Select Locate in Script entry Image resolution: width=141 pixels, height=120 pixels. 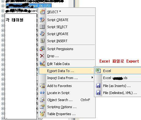pyautogui.click(x=67, y=93)
